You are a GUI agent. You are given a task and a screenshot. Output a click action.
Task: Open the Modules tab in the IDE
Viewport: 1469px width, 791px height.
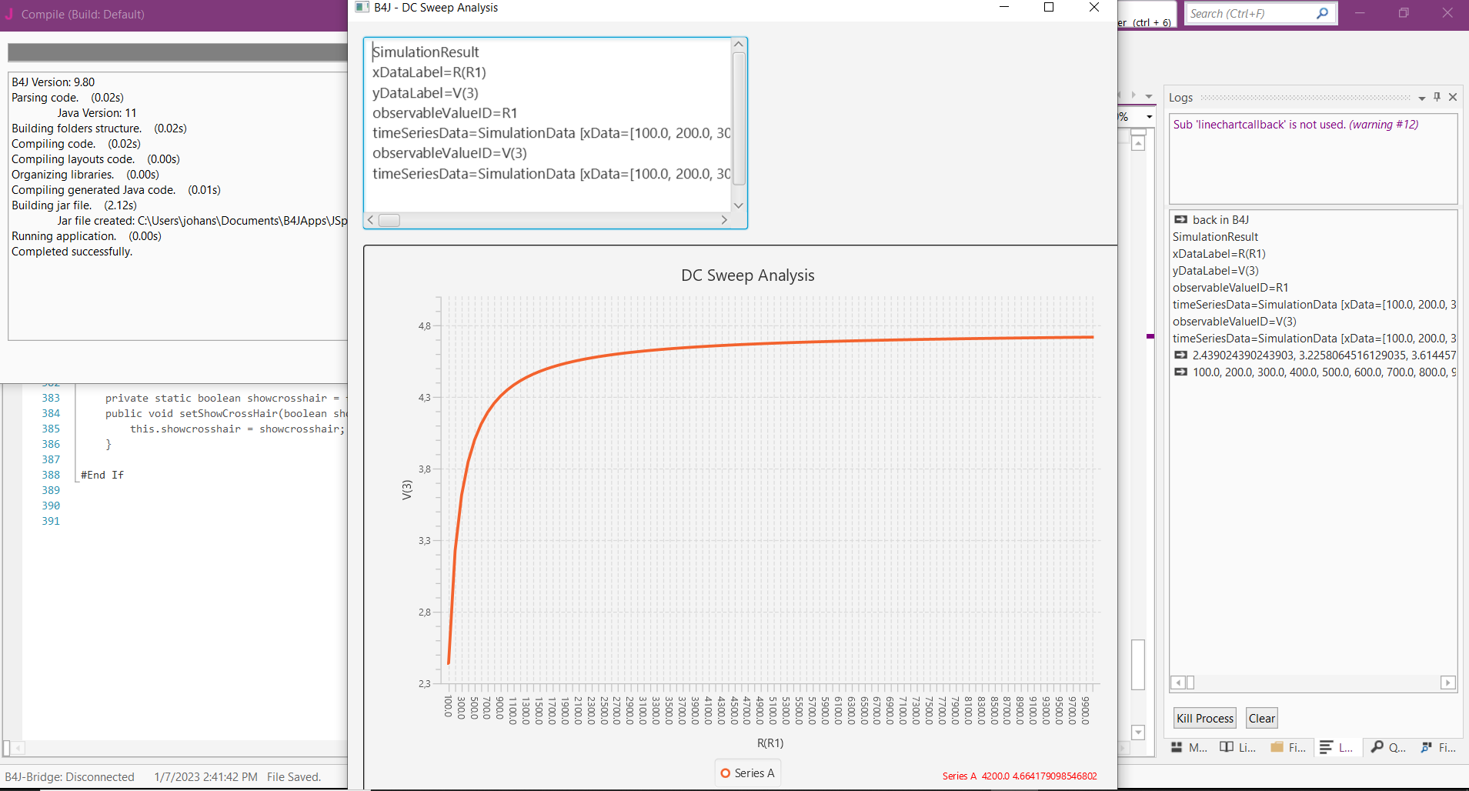point(1189,747)
